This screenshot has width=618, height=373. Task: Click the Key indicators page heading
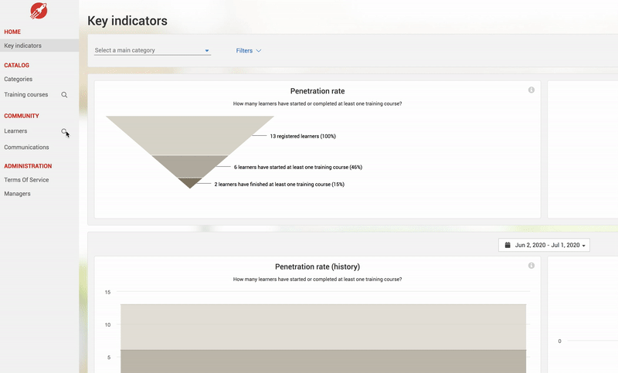pos(127,21)
